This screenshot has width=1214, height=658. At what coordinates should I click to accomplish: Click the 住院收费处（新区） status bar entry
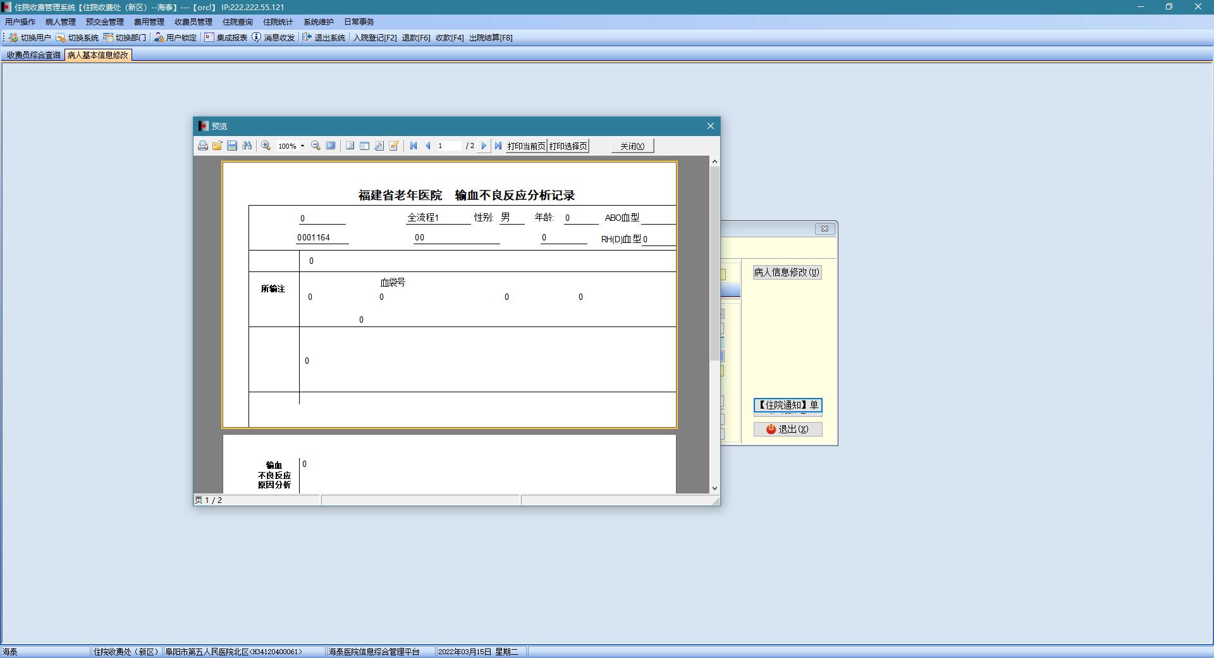[126, 652]
